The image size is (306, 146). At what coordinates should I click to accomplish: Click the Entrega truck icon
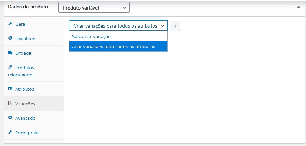tap(10, 53)
